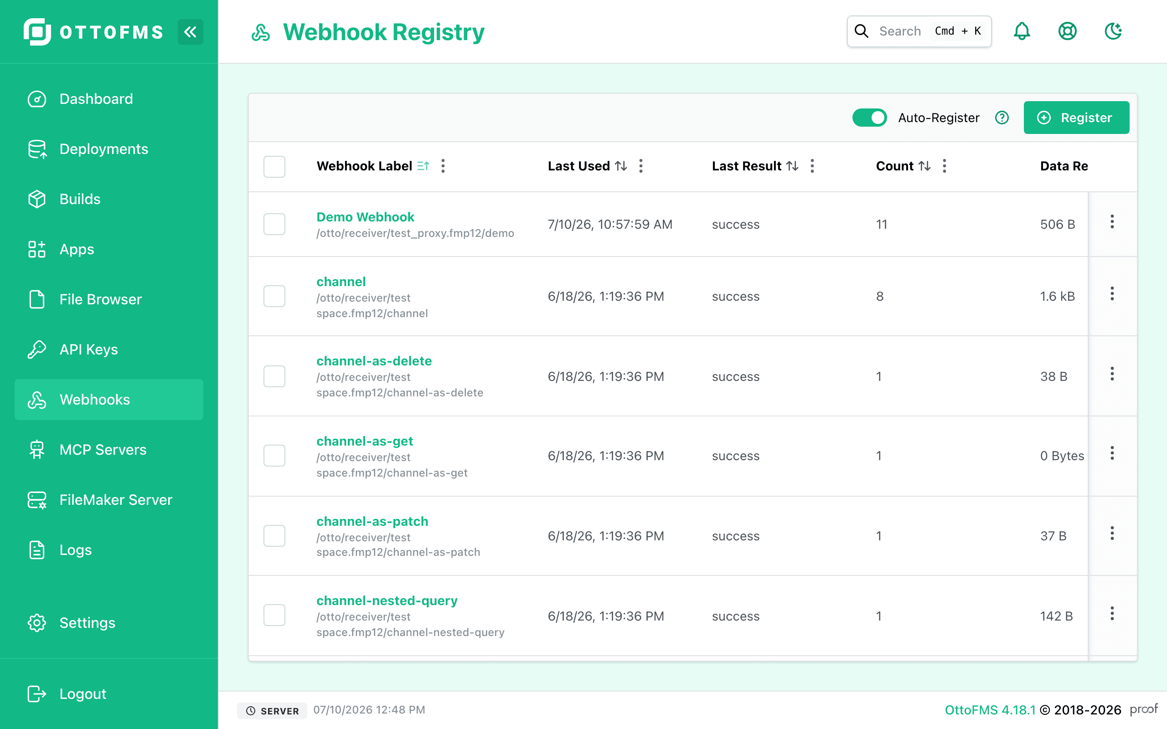Open row actions menu for channel webhook
The image size is (1167, 729).
pyautogui.click(x=1112, y=293)
